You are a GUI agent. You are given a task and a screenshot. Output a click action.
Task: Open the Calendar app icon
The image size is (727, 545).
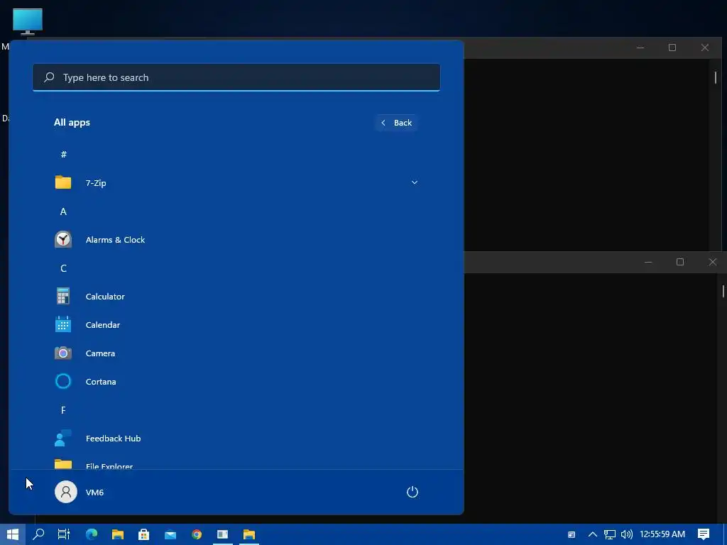63,324
